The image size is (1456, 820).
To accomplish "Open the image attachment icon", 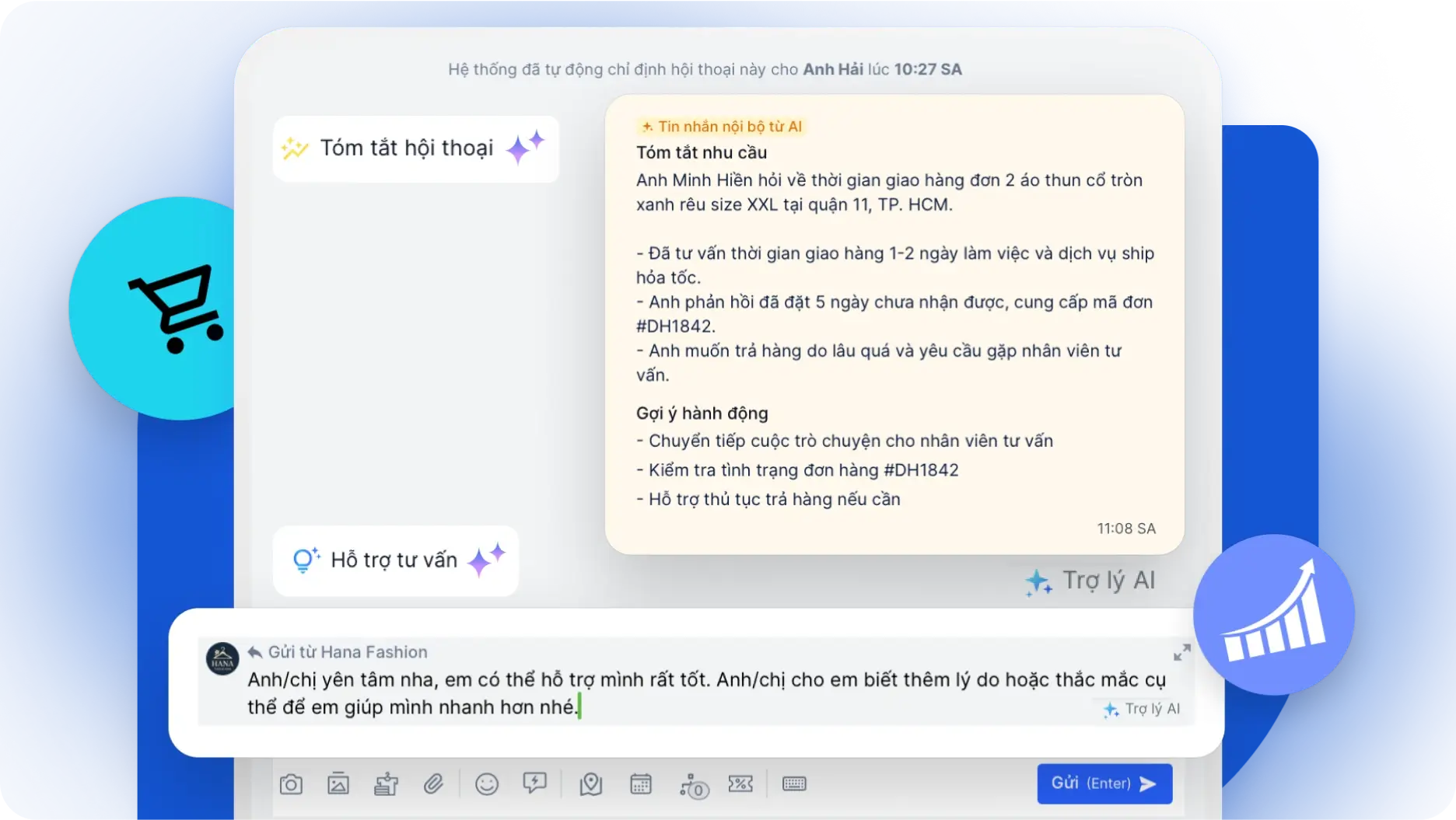I will (x=339, y=784).
